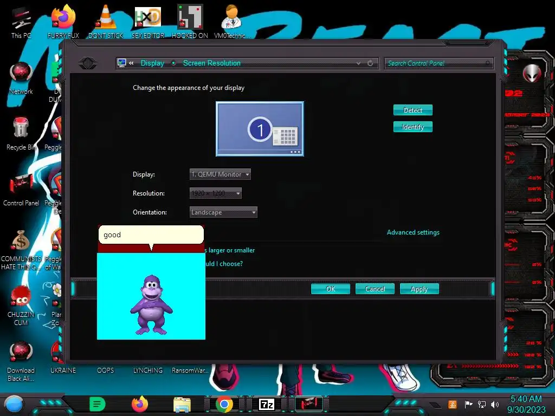Open the This PC desktop icon
This screenshot has width=555, height=416.
(x=21, y=22)
